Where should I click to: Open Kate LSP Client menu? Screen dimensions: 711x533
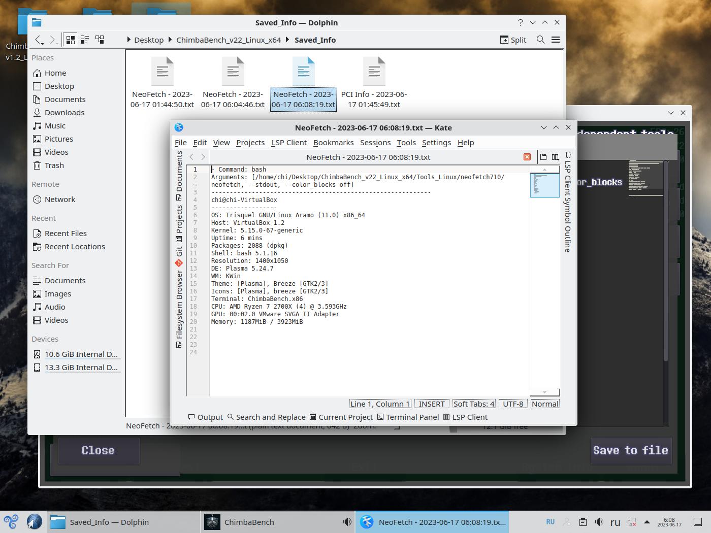click(289, 143)
